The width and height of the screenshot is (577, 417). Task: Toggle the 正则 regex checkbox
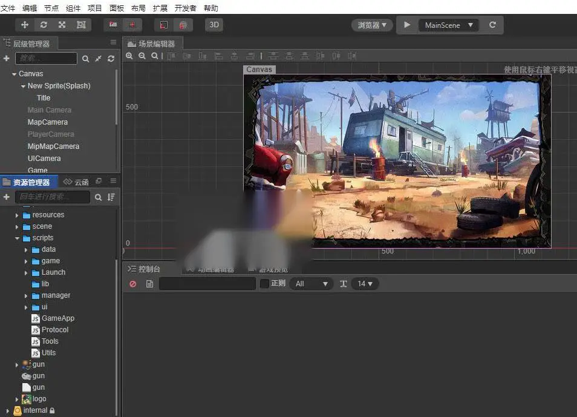tap(264, 284)
